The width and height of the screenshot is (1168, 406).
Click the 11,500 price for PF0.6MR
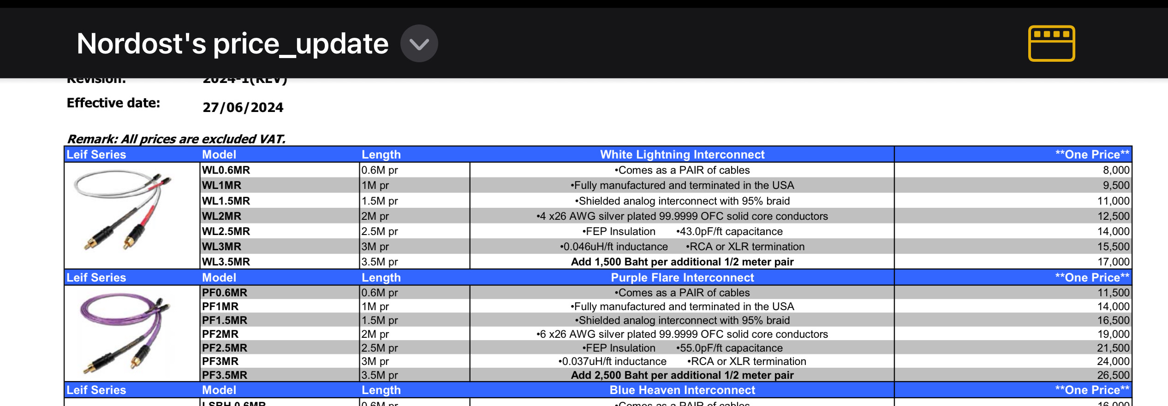pos(1113,293)
